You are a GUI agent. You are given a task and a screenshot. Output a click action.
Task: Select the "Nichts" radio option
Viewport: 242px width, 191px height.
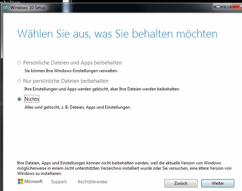pyautogui.click(x=19, y=99)
